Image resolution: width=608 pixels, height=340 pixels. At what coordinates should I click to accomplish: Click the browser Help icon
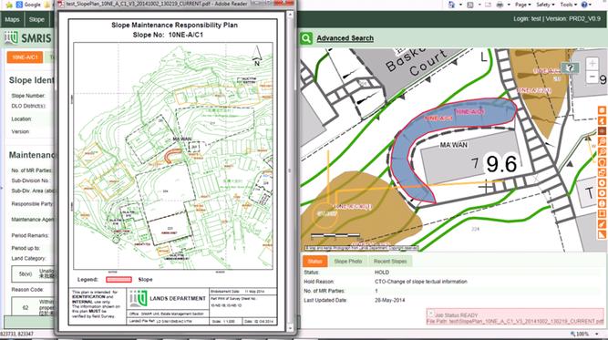[584, 5]
